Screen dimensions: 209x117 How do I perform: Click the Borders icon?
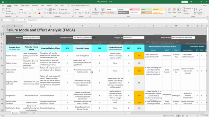[x=30, y=13]
